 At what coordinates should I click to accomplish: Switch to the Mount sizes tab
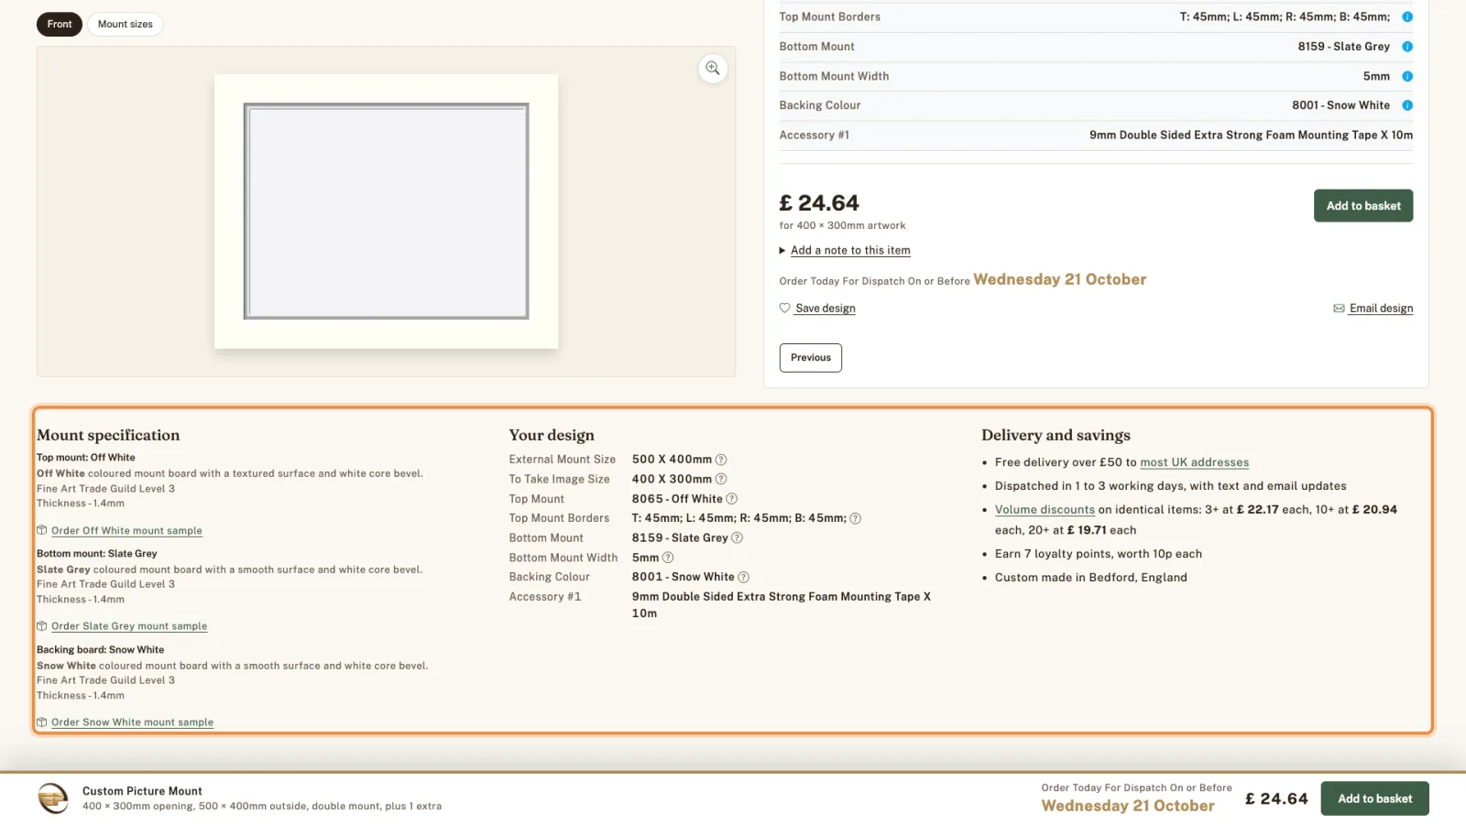pos(126,24)
